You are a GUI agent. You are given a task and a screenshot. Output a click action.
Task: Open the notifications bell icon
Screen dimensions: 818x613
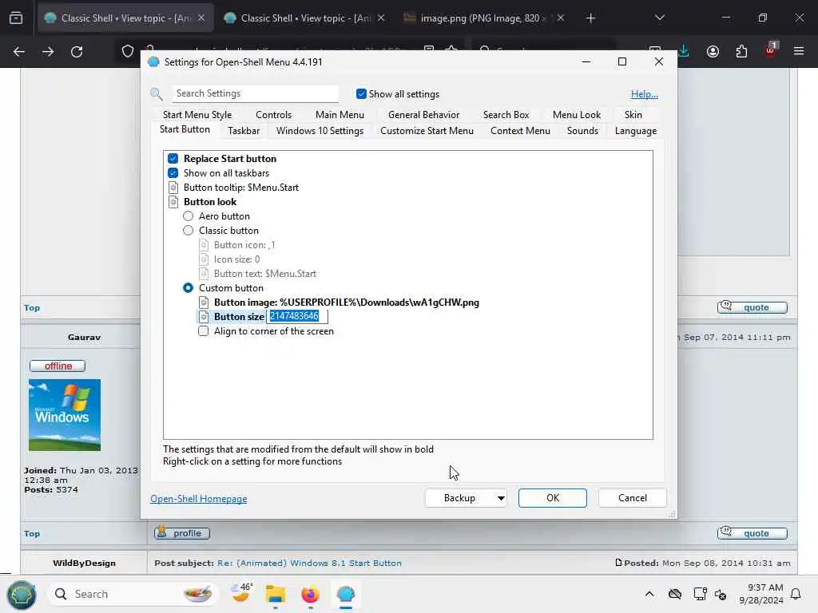796,594
